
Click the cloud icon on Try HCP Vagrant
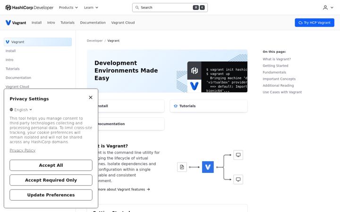coord(300,23)
